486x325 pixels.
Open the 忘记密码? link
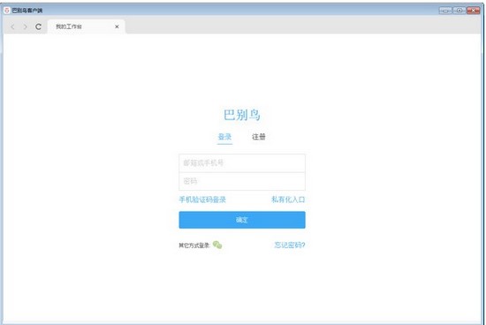(290, 245)
